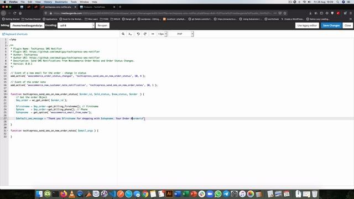Open the editor search tool icon

(123, 34)
